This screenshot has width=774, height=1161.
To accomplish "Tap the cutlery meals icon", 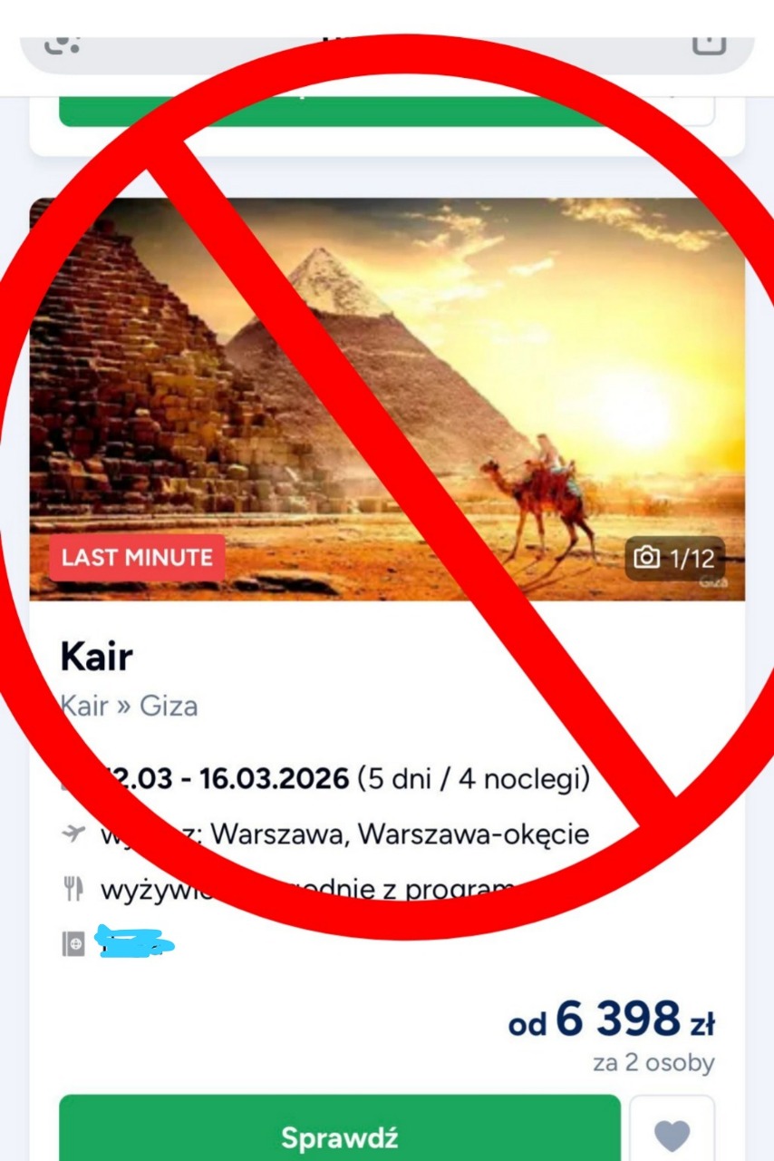I will 73,889.
